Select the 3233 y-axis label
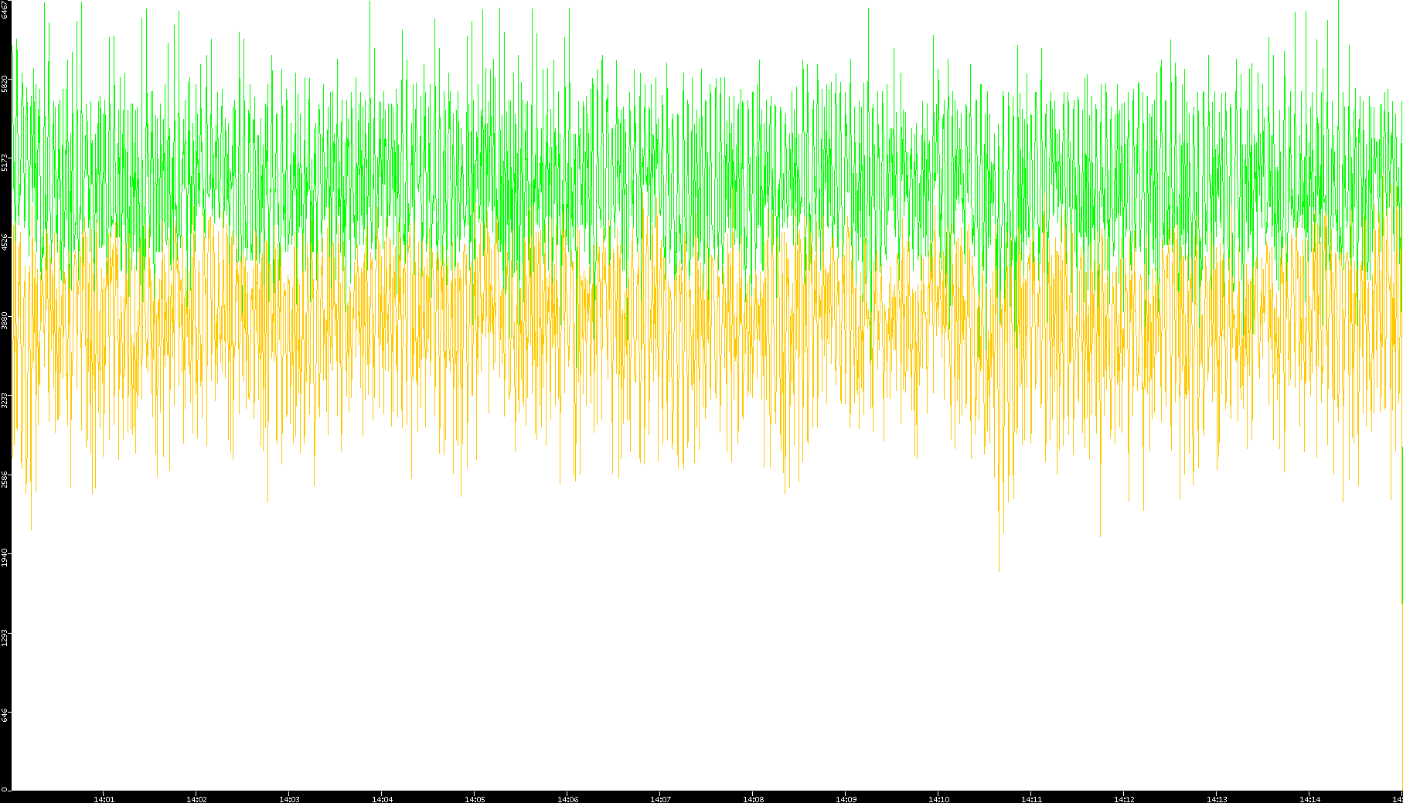Viewport: 1403px width, 803px height. 5,400
